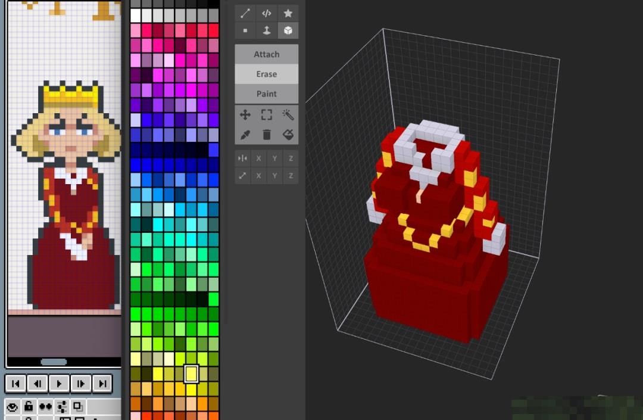Image resolution: width=643 pixels, height=420 pixels.
Task: Pick the lone bright blue swatch in navy row
Action: tap(213, 150)
